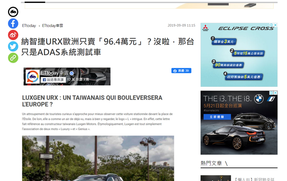Click 5年或15萬公里保固 offer in ad
The image size is (287, 181).
(x=248, y=53)
